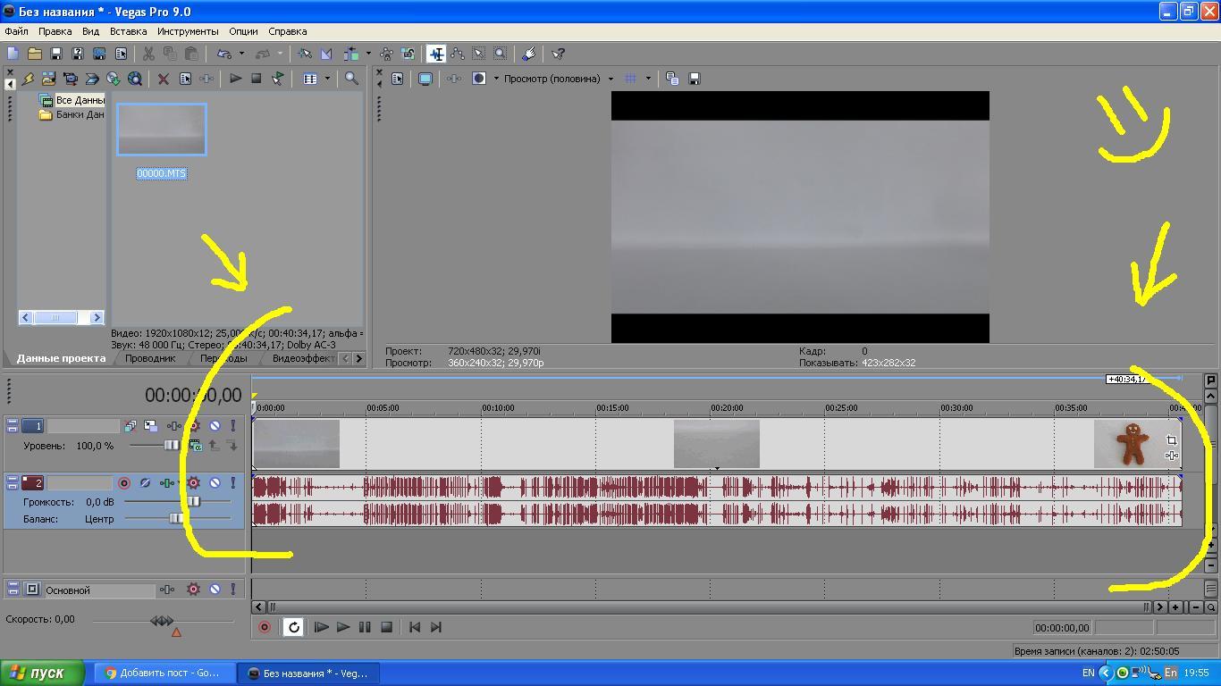Viewport: 1221px width, 686px height.
Task: Open the Project Media Views dropdown arrow
Action: [327, 79]
